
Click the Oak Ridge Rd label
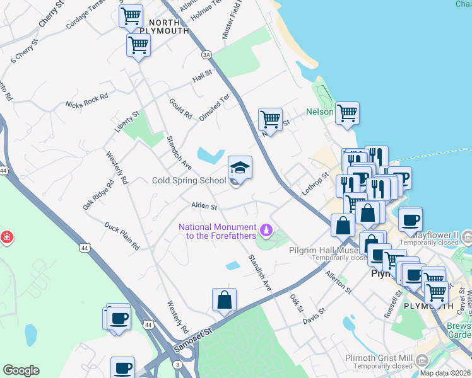click(98, 195)
